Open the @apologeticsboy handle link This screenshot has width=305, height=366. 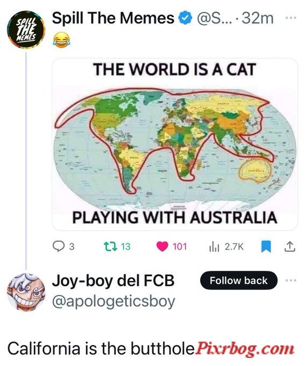pyautogui.click(x=114, y=301)
